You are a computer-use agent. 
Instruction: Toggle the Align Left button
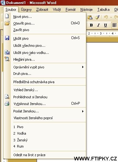pos(115,25)
